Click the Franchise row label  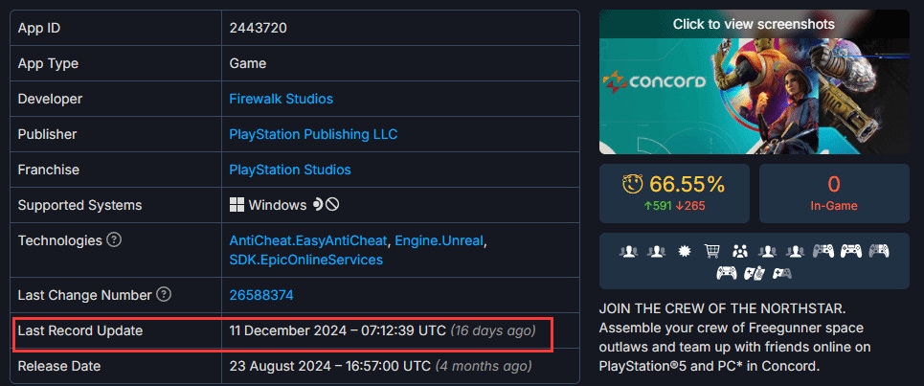[x=48, y=170]
